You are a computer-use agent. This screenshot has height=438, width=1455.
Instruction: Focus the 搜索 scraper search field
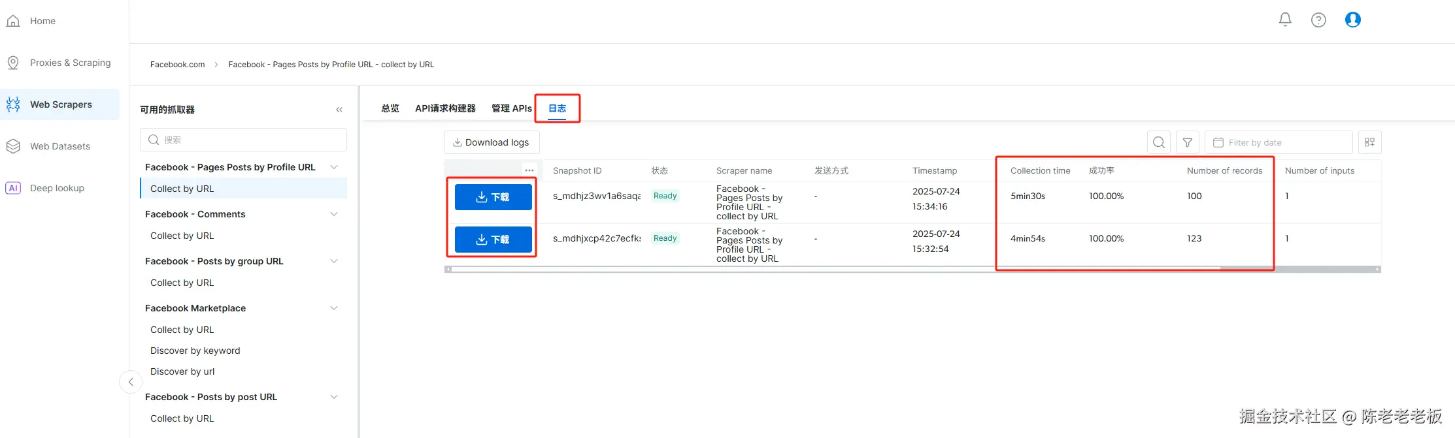coord(243,140)
